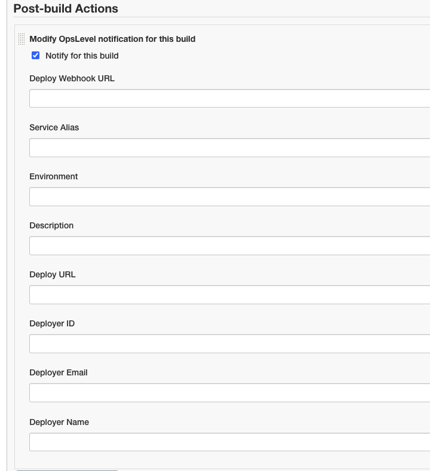The image size is (430, 471).
Task: Click the Deployer ID input field
Action: tap(229, 344)
